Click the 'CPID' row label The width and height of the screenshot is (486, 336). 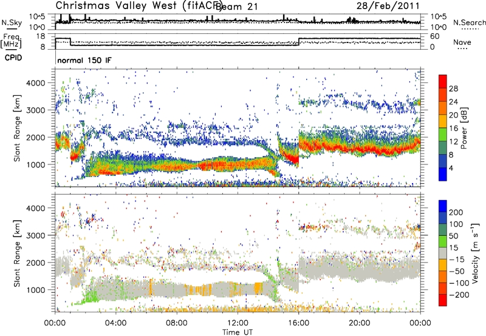(x=13, y=58)
